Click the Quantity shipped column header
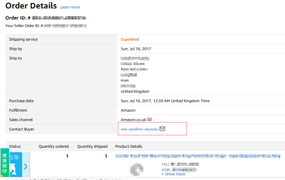This screenshot has width=285, height=180. point(92,146)
